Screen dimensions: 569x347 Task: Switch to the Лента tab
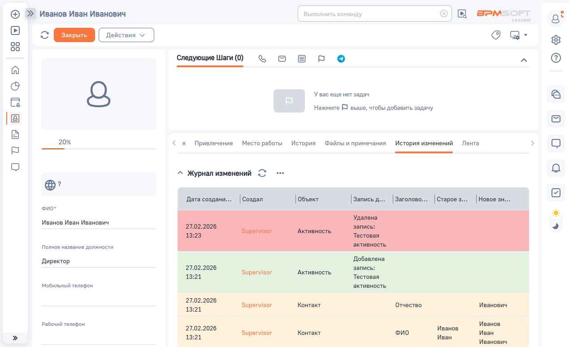tap(470, 143)
